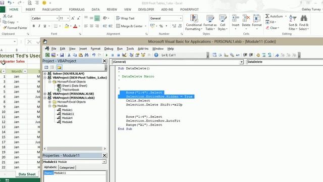Open the Tools menu in VBA editor
Image resolution: width=323 pixels, height=182 pixels.
pos(130,49)
